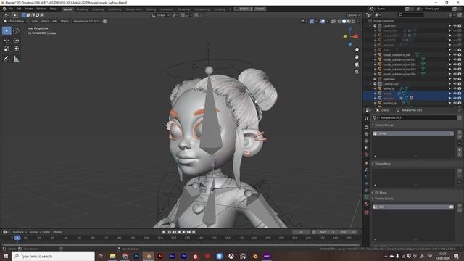Open the Edit menu
Image resolution: width=464 pixels, height=261 pixels.
click(x=19, y=9)
